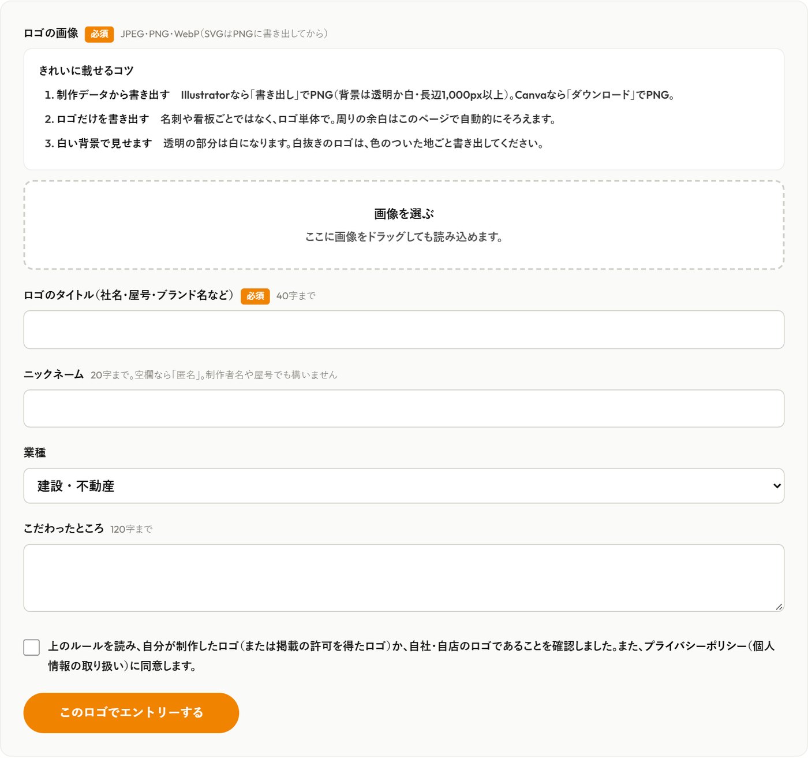Click the 120字まで hint text
The image size is (808, 758).
(131, 529)
